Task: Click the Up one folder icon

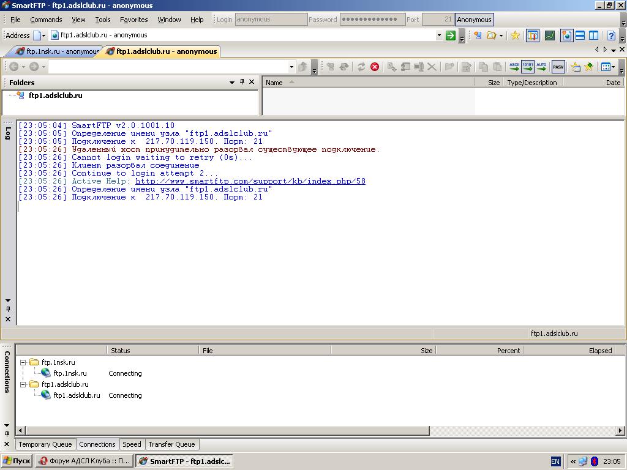Action: 302,67
